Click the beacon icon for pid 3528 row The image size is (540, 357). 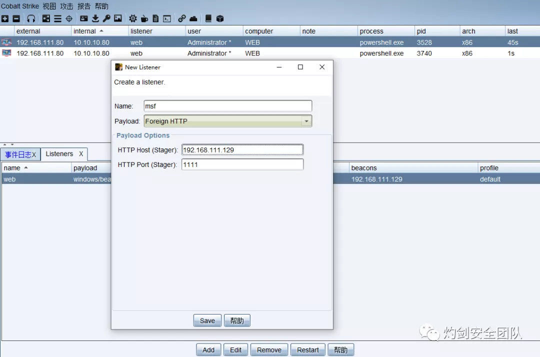(x=6, y=42)
